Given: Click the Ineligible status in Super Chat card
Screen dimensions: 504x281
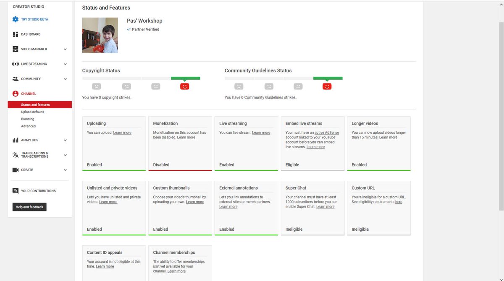Looking at the screenshot, I should pyautogui.click(x=294, y=229).
